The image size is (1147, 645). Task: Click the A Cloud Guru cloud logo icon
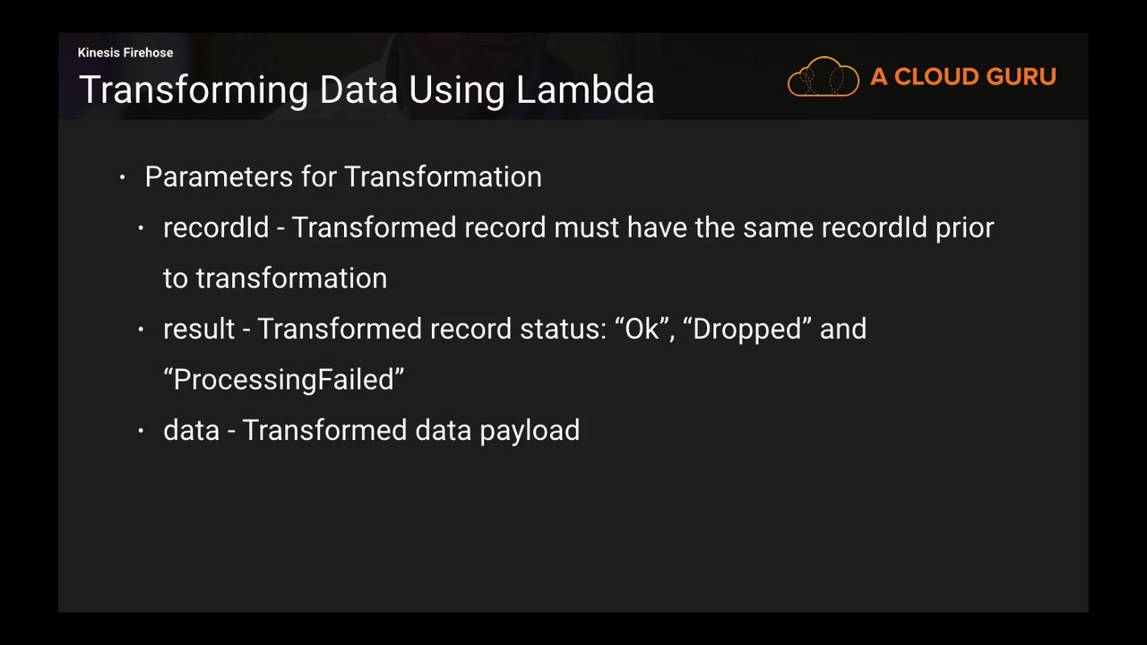pyautogui.click(x=823, y=77)
